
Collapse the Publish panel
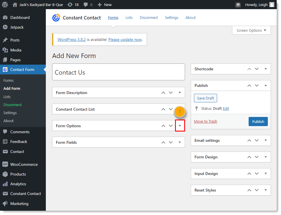pyautogui.click(x=266, y=85)
